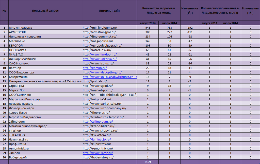Click the 'virashop' cell
The width and height of the screenshot is (260, 164).
point(45,130)
